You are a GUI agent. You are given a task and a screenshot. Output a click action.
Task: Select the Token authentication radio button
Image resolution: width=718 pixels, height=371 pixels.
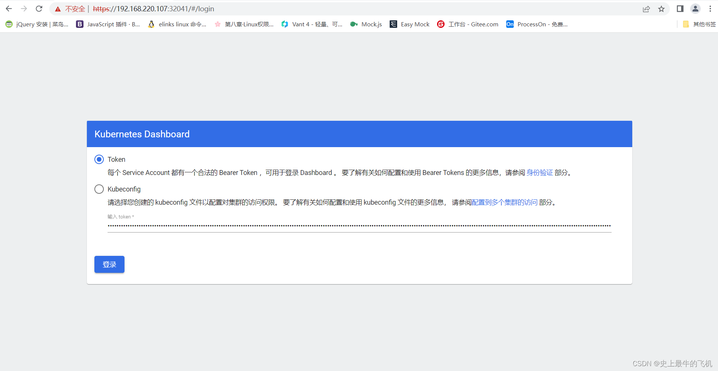(x=99, y=159)
